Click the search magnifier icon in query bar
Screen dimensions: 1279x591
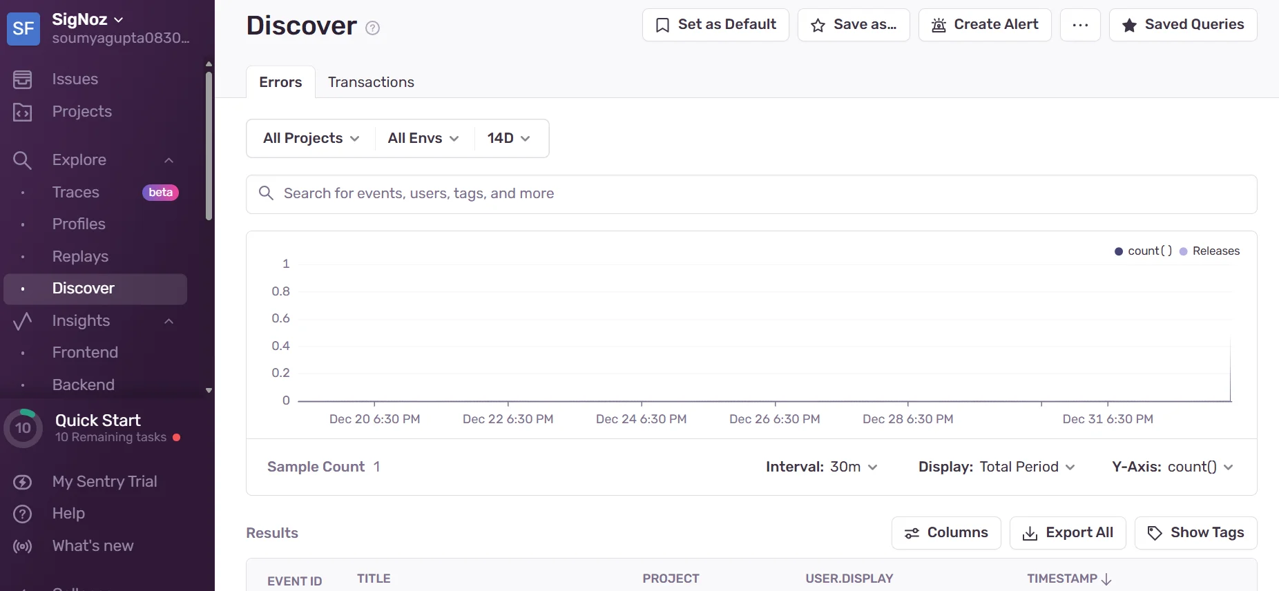[x=266, y=193]
